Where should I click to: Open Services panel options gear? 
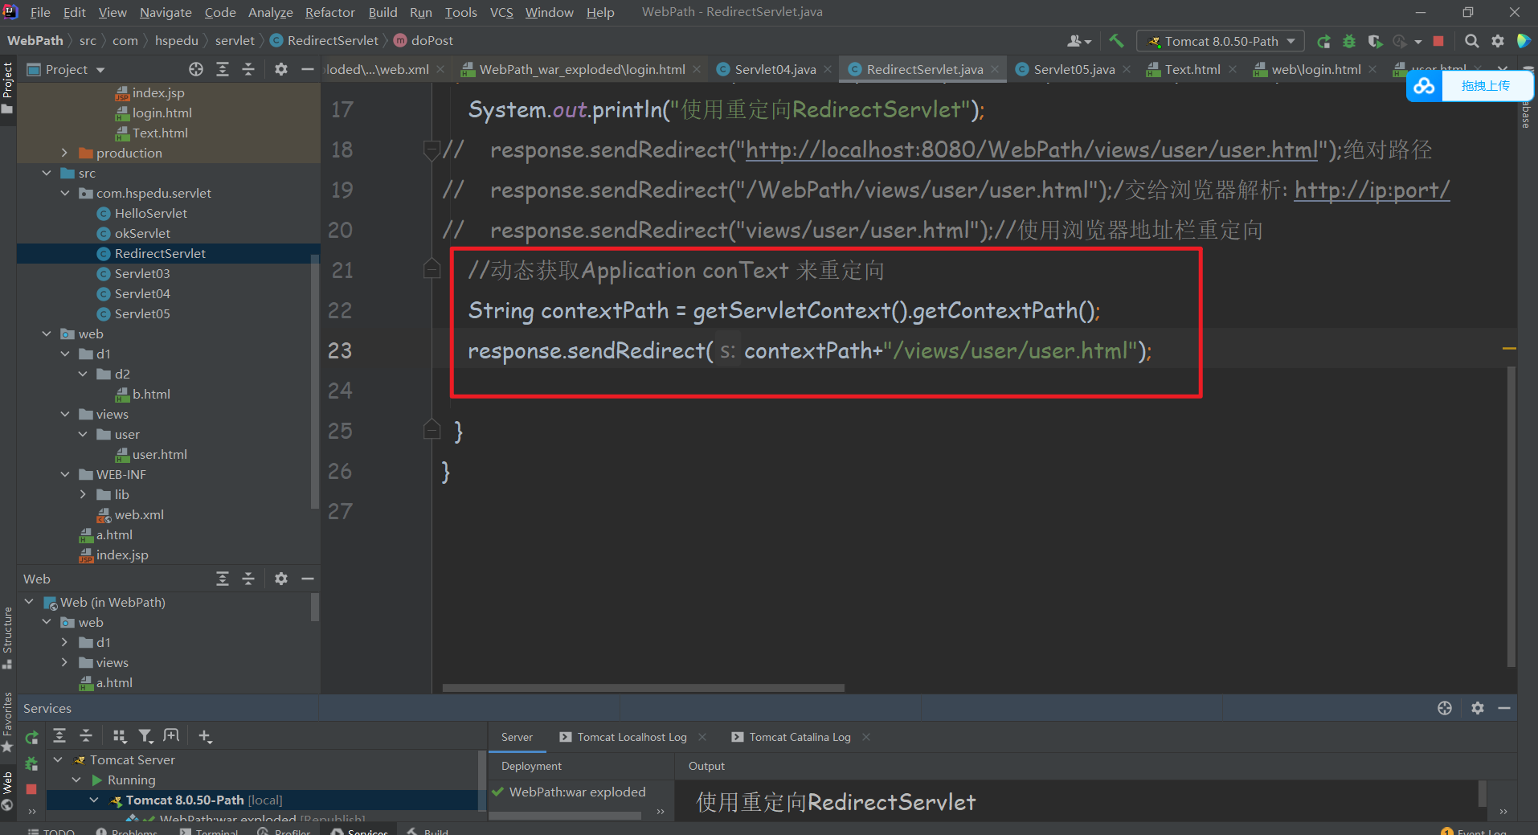tap(1477, 708)
